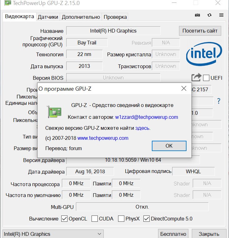Click the Название field showing Intel(R) HD Graphics
Screen dimensions: 229x238
tap(113, 31)
